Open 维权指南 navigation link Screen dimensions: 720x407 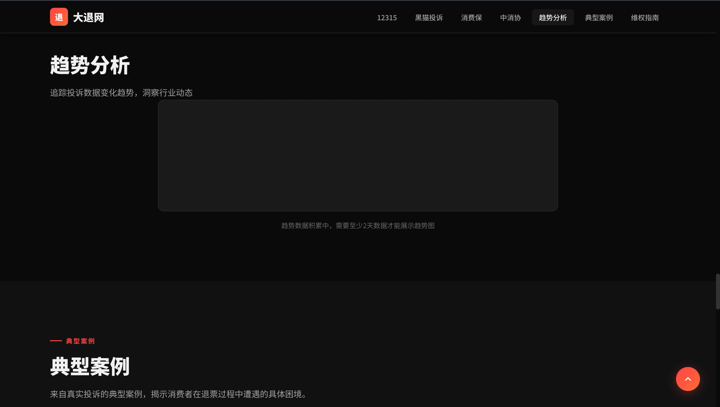click(645, 18)
